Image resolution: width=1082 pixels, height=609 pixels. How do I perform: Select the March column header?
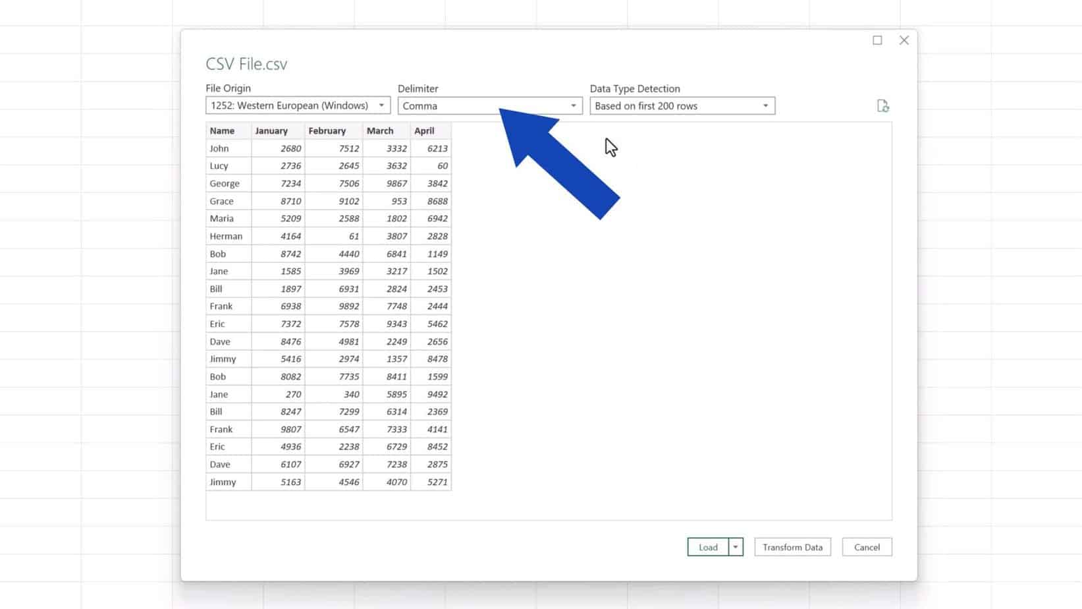(381, 130)
